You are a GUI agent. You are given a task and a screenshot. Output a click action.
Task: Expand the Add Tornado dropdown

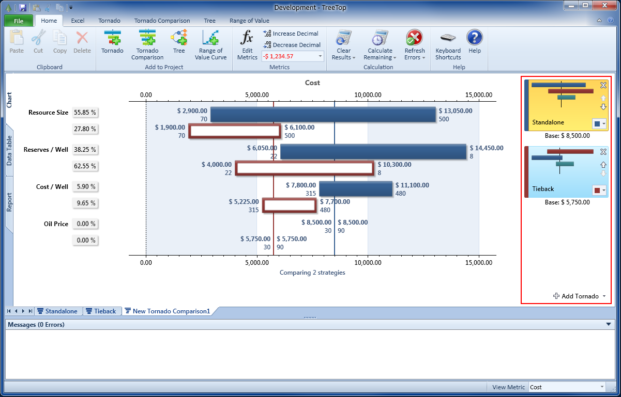click(604, 296)
